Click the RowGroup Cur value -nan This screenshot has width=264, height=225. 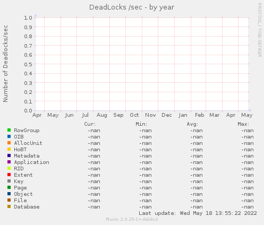tap(94, 131)
